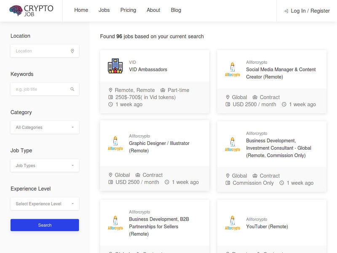Click the login arrow icon beside Log In
Screen dimensions: 337x253
(x=286, y=11)
